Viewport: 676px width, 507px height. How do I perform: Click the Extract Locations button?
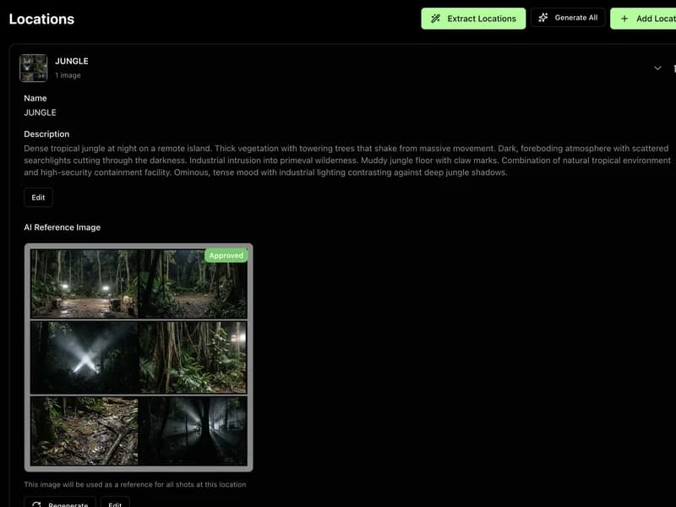point(473,19)
